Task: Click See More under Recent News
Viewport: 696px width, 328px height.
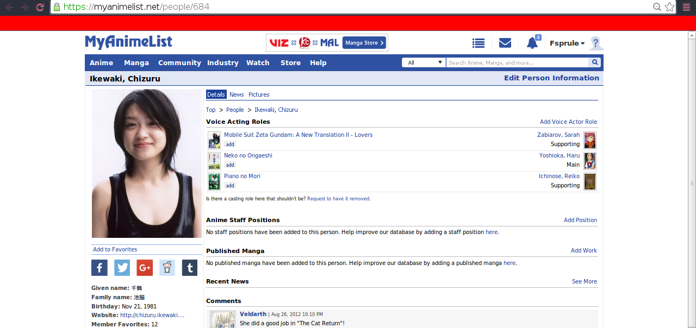Action: (585, 281)
